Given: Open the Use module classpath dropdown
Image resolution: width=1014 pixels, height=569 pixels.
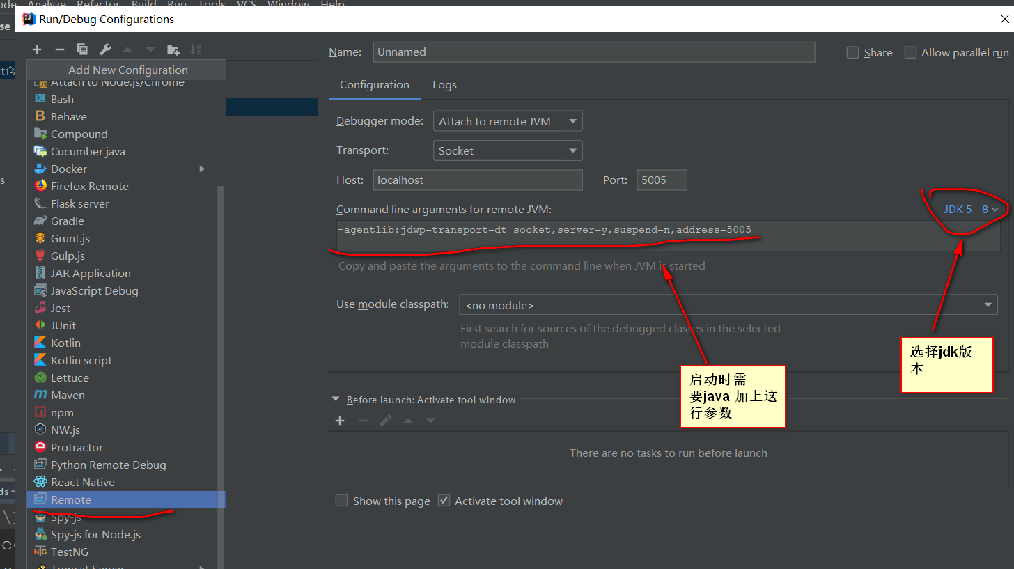Looking at the screenshot, I should [x=728, y=305].
